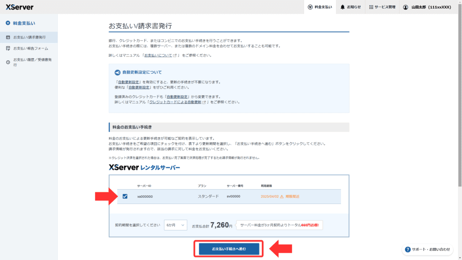Click the clock icon beside お支払い履歴／受領書発行
The width and height of the screenshot is (462, 260).
8,62
